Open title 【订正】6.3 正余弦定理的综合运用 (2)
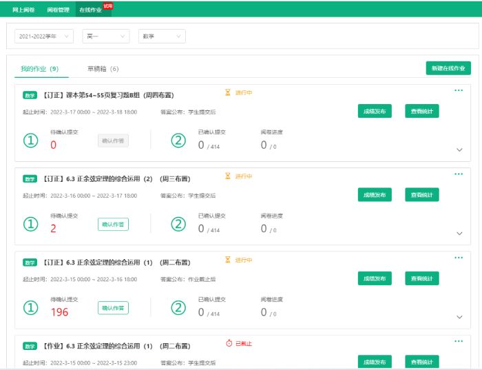 [x=116, y=179]
